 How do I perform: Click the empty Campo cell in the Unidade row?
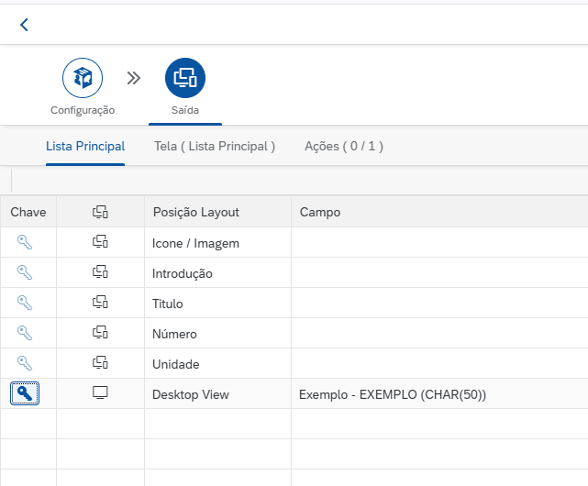(439, 363)
